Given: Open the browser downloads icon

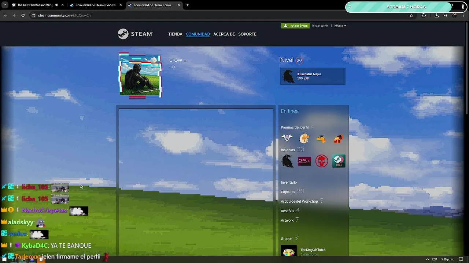Looking at the screenshot, I should pyautogui.click(x=437, y=15).
